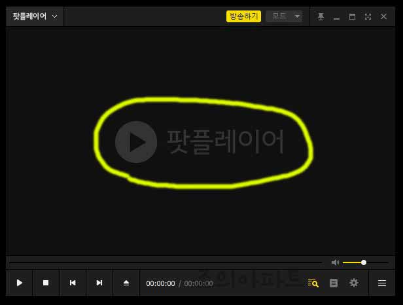Maximize the player window
This screenshot has height=305, width=403.
coord(352,17)
